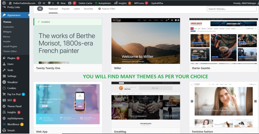Open the Web App theme preview

(68, 104)
